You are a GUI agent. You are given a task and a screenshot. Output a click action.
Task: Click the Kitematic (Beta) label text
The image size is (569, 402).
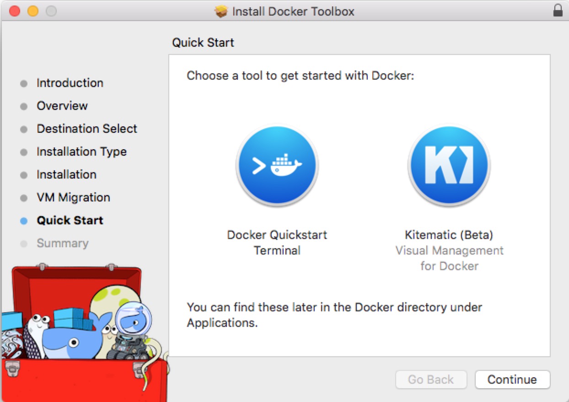click(x=449, y=235)
